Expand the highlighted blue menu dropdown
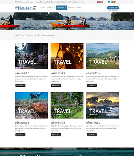The image size is (134, 156). [65, 8]
